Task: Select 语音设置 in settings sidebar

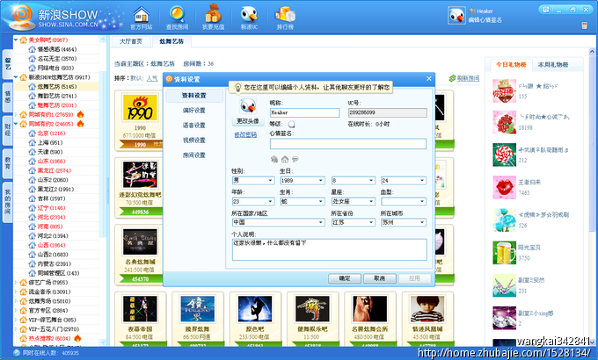Action: 193,125
